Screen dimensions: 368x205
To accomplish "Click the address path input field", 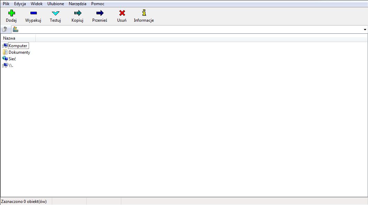I will (190, 30).
